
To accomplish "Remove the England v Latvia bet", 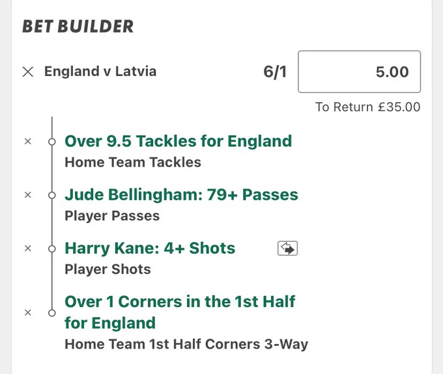I will click(28, 72).
